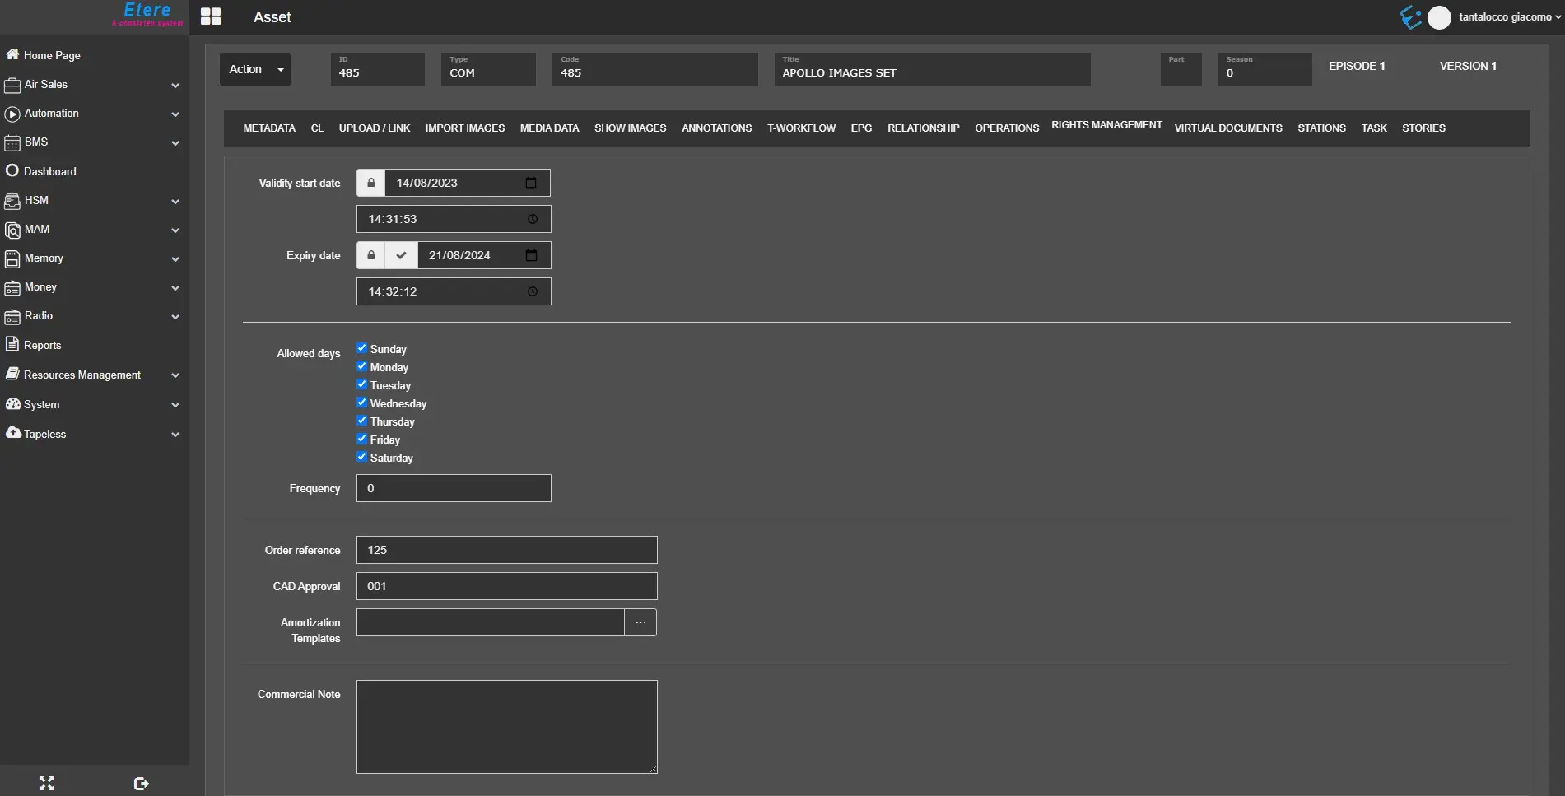
Task: Go to the T-WORKFLOW tab
Action: click(x=801, y=128)
